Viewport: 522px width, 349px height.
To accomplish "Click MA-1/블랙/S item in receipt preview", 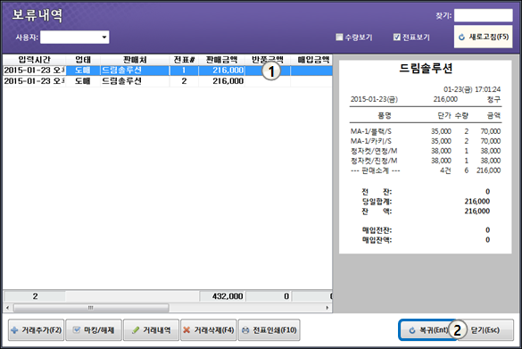I will (370, 131).
